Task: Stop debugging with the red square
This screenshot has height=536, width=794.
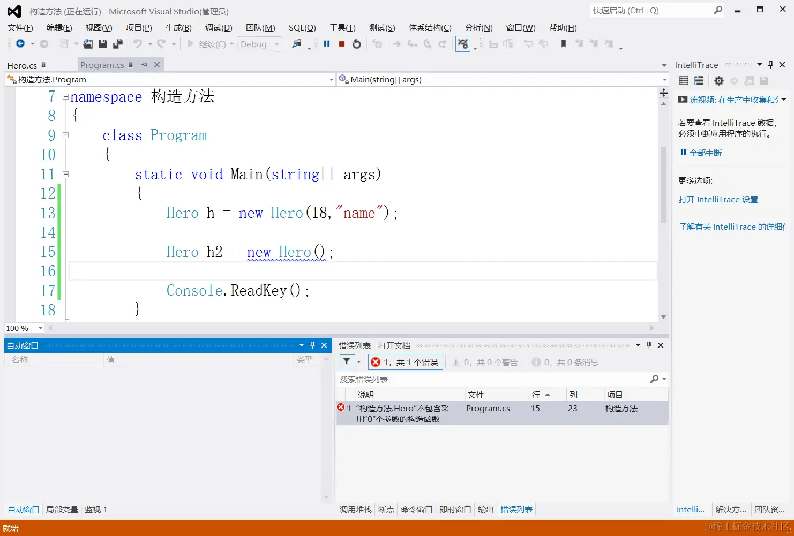Action: pos(342,44)
